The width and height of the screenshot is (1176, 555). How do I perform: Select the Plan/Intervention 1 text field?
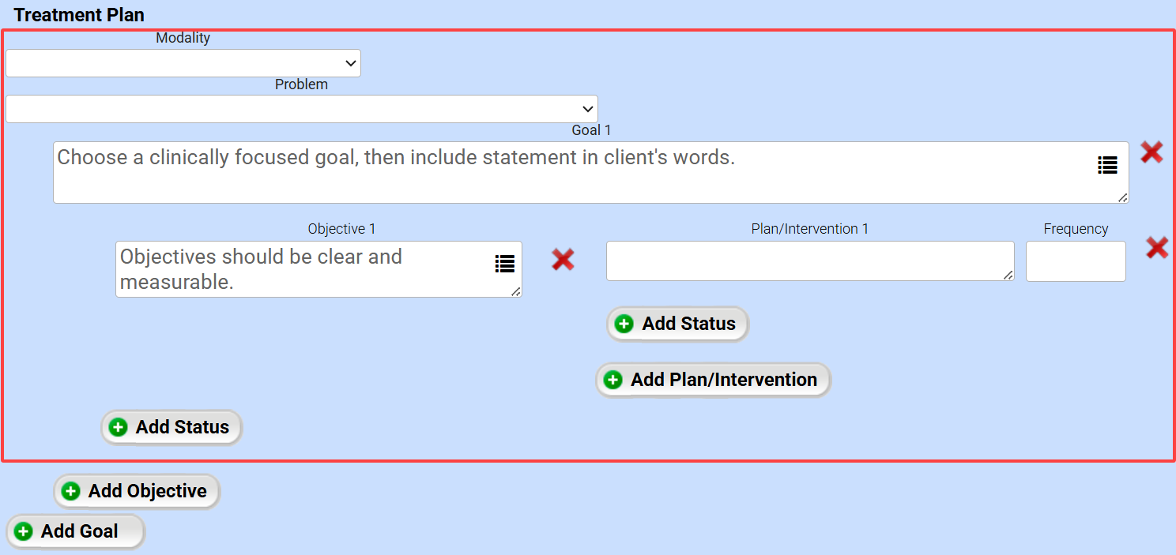[x=806, y=261]
